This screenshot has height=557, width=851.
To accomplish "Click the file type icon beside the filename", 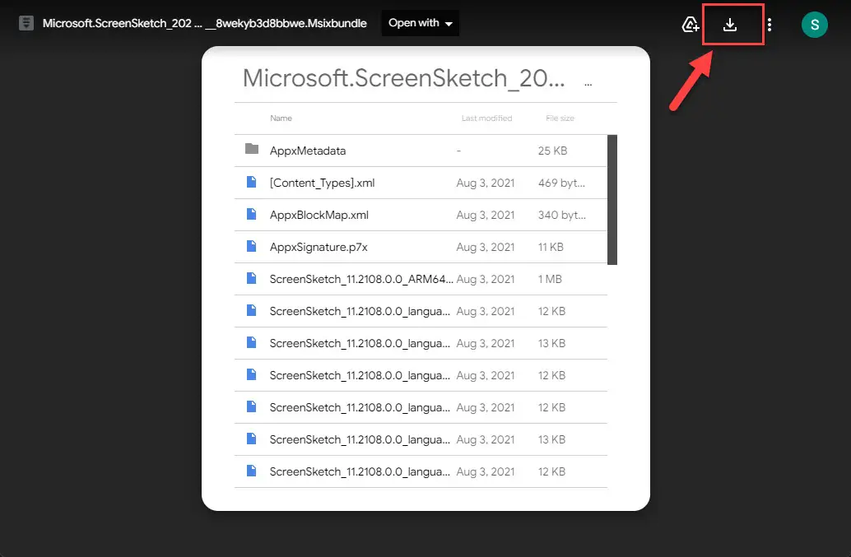I will coord(26,23).
